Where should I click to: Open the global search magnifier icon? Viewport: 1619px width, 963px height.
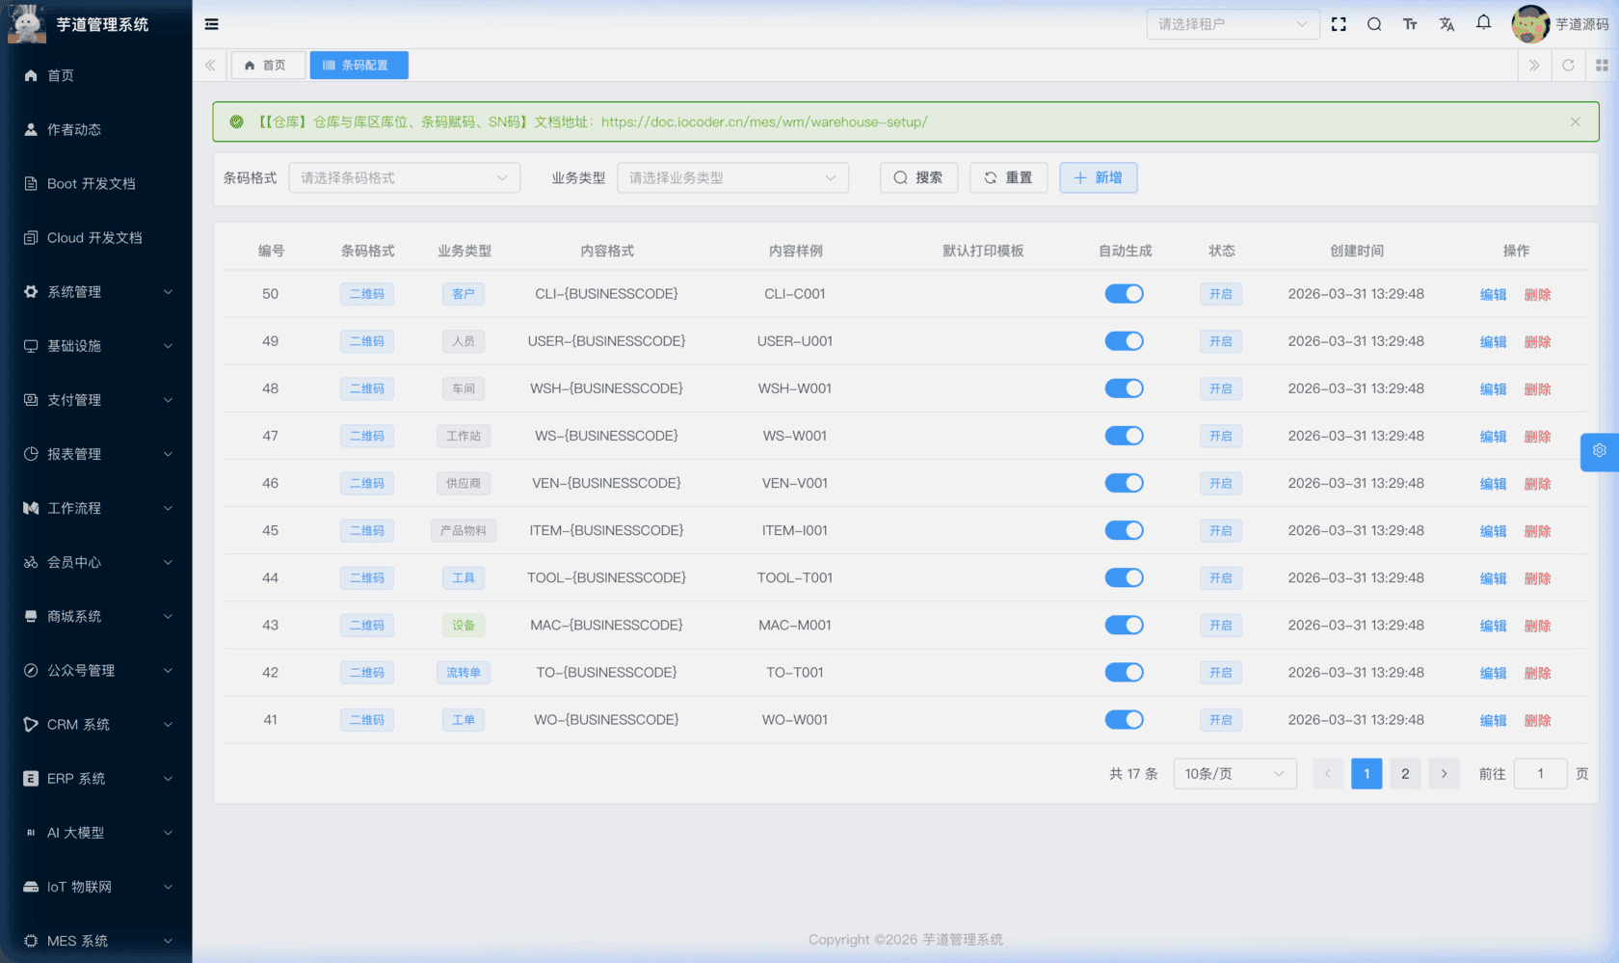1374,24
